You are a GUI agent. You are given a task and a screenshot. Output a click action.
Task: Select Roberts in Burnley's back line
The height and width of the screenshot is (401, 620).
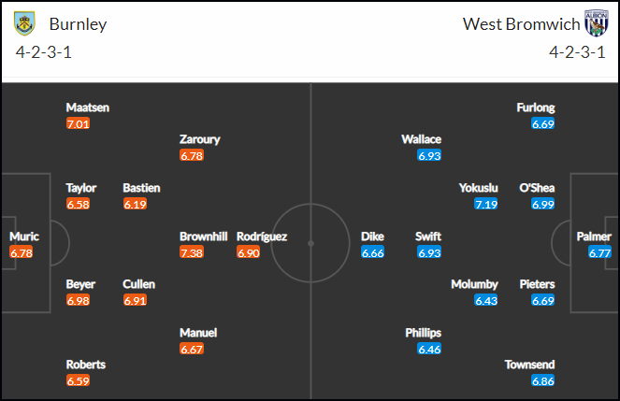pos(86,365)
